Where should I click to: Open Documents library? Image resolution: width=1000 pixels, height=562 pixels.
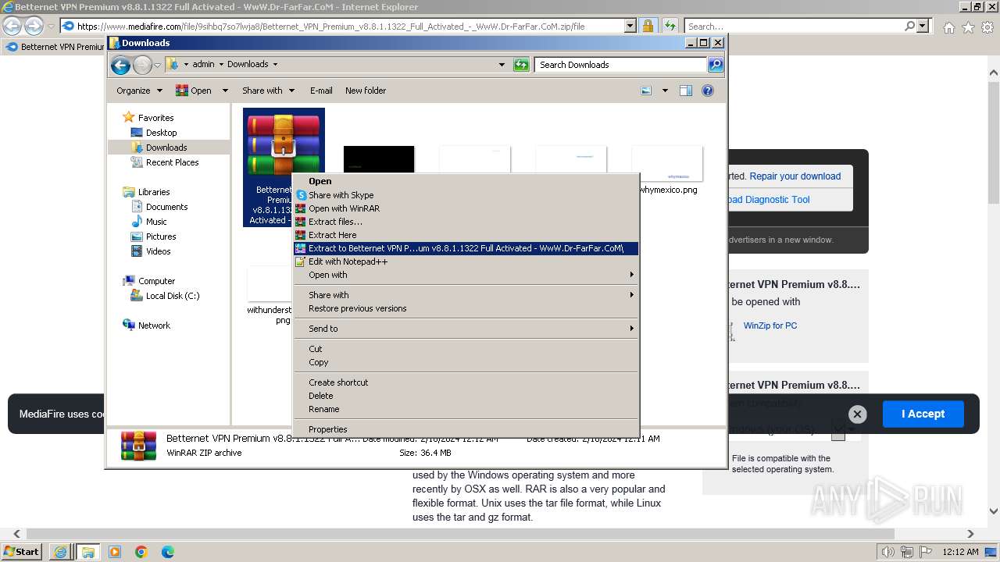click(166, 207)
